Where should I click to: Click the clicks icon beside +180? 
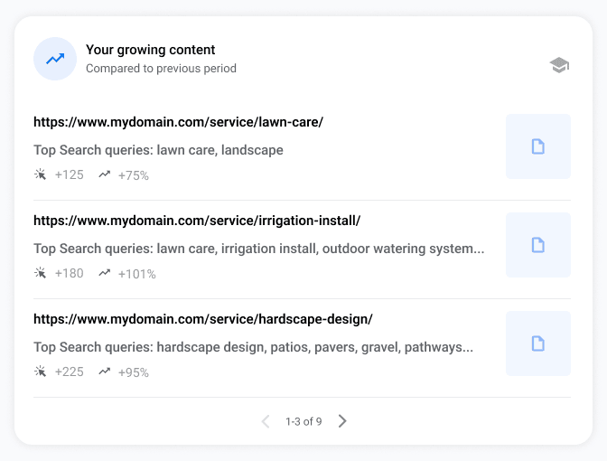coord(41,273)
